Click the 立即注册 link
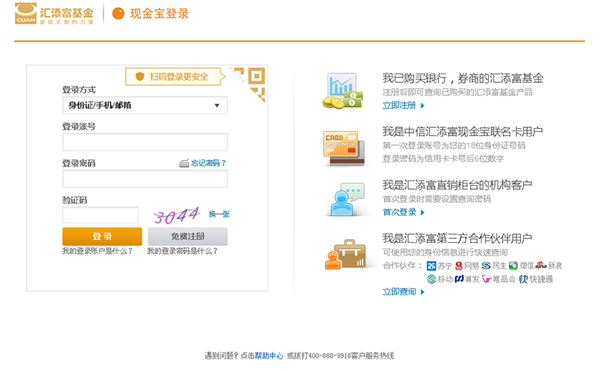The width and height of the screenshot is (610, 371). (x=399, y=105)
